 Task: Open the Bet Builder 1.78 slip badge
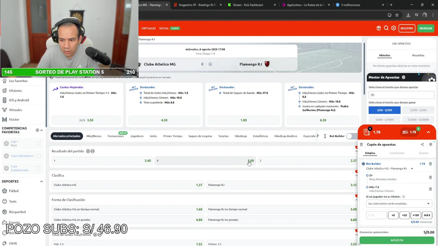410,132
